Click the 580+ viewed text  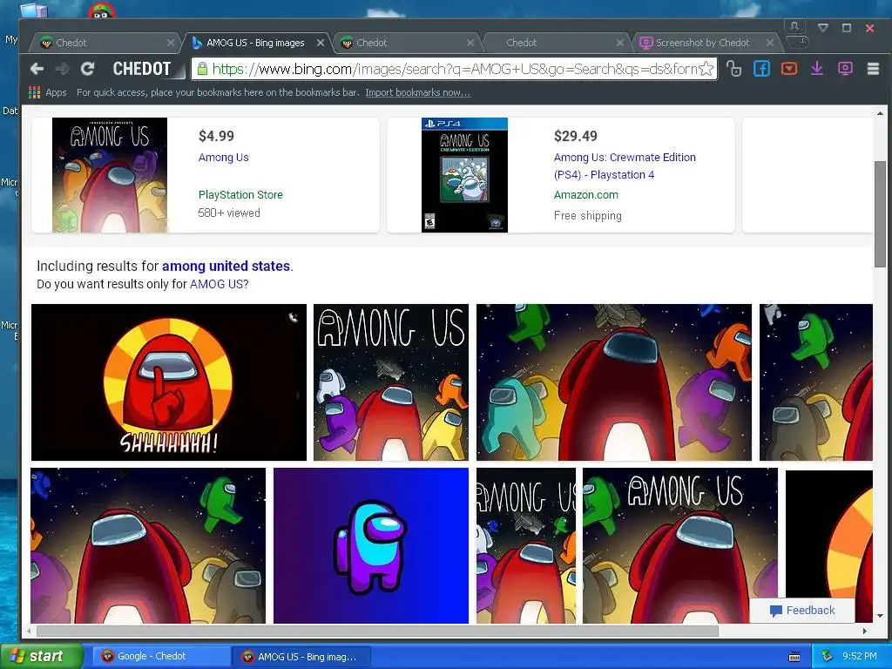(229, 213)
